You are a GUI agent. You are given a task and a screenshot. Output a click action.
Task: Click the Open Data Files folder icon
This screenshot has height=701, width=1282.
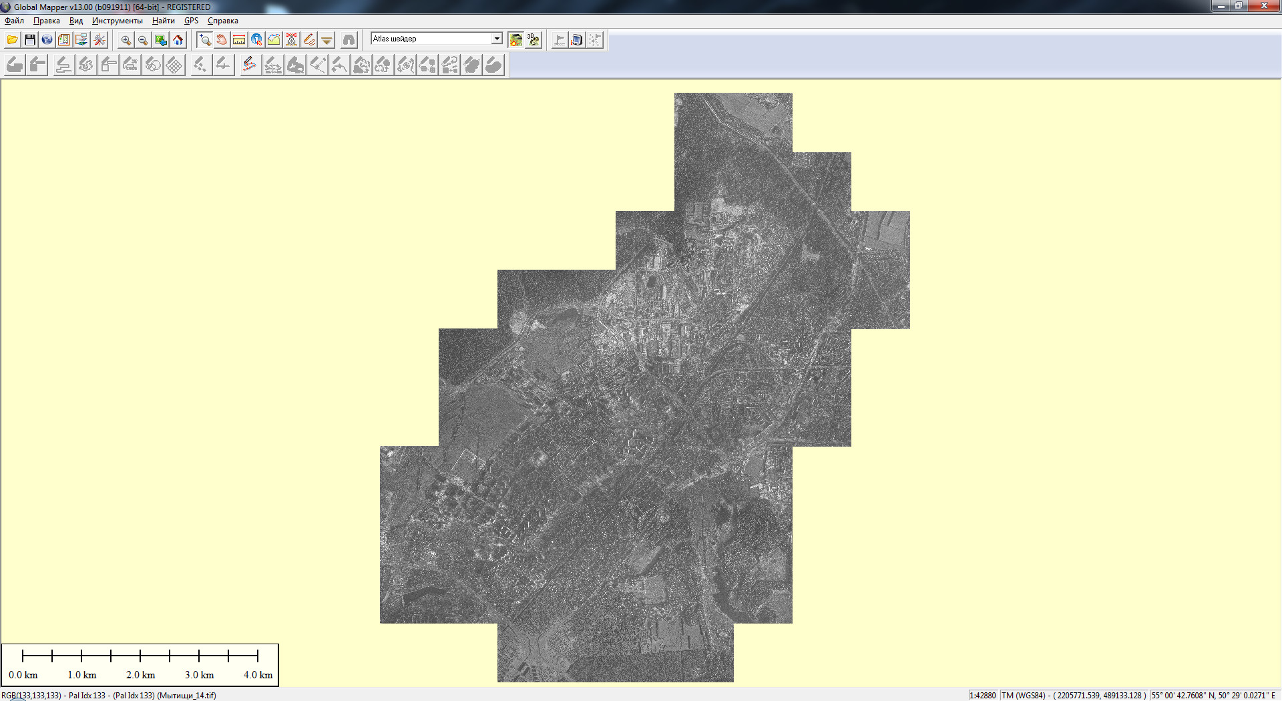12,40
